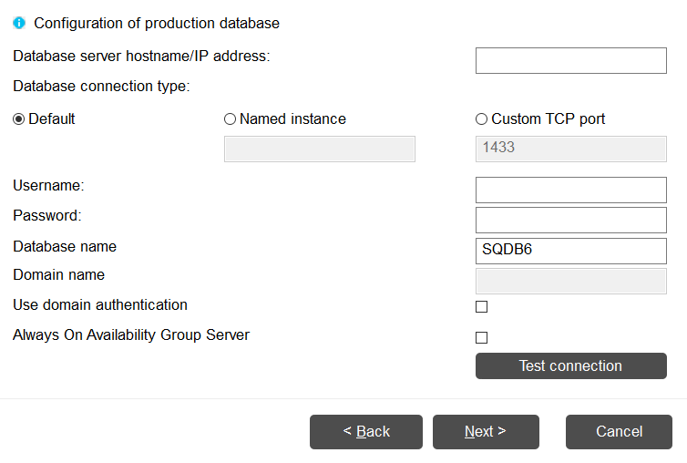The image size is (687, 463).
Task: Select the Default connection type radio button
Action: point(19,119)
